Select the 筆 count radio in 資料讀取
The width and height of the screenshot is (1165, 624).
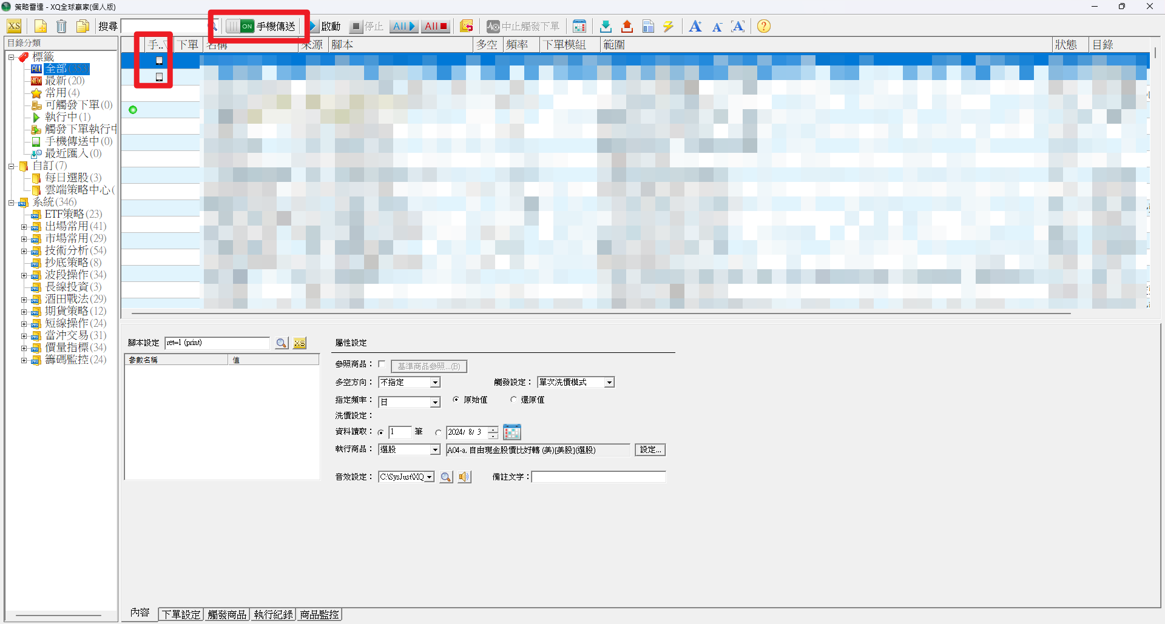click(380, 432)
